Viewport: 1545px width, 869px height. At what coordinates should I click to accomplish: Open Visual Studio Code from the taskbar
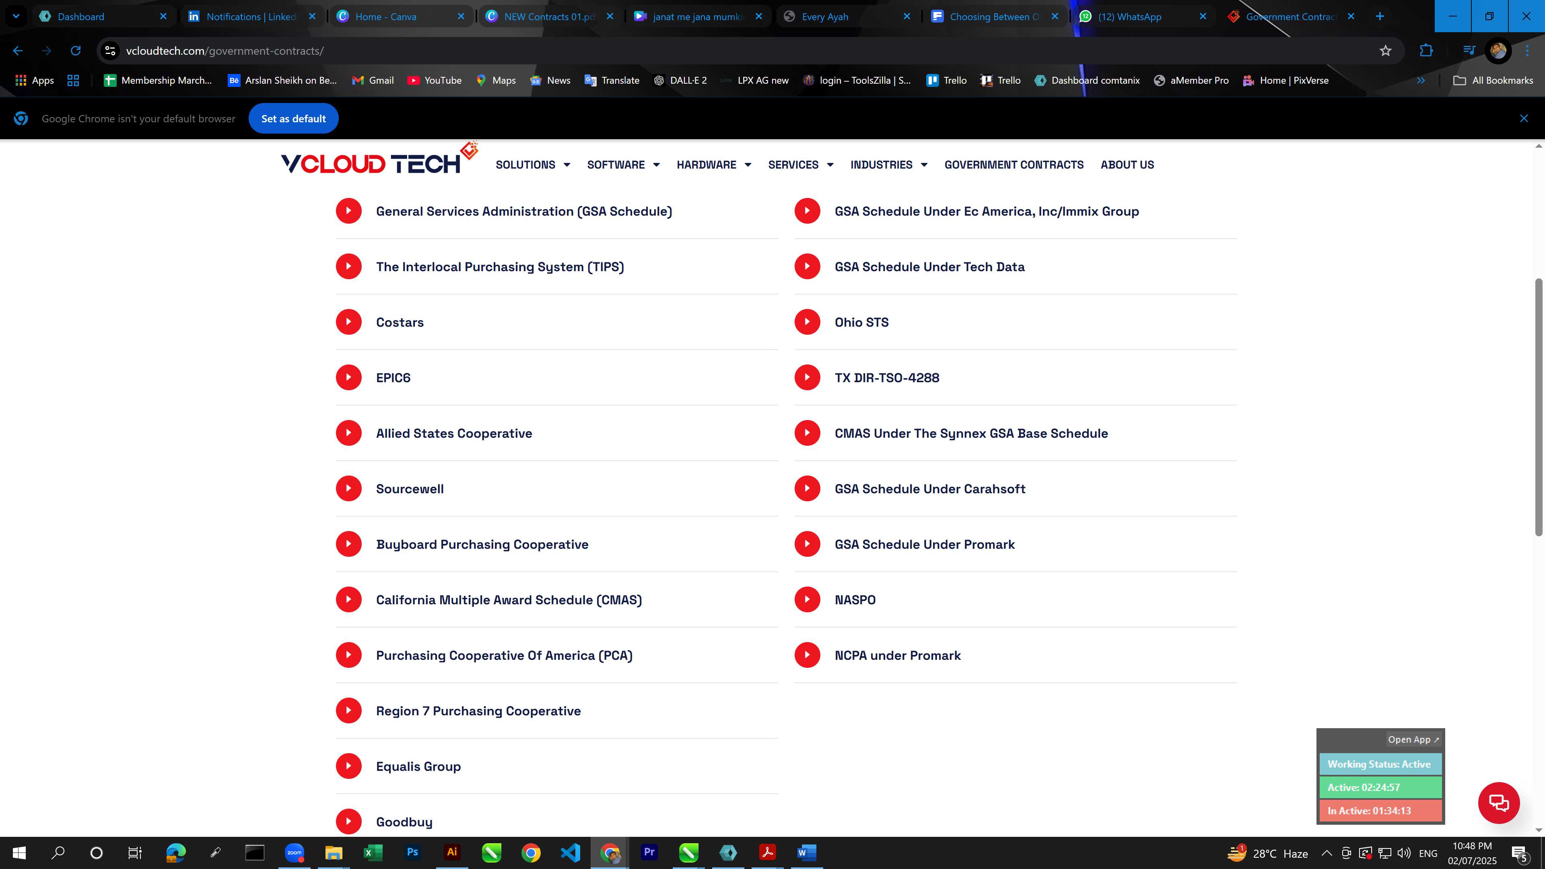coord(571,852)
